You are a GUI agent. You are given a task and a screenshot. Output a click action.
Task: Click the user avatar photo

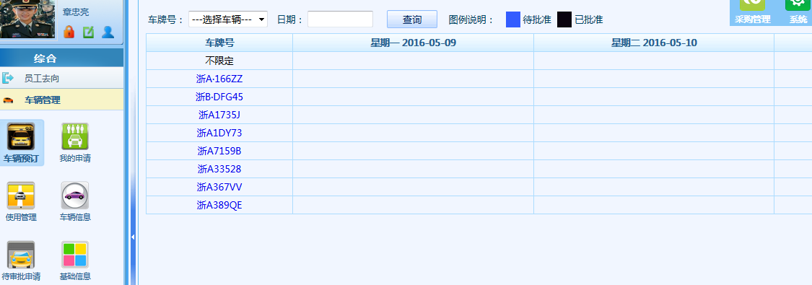click(x=27, y=19)
